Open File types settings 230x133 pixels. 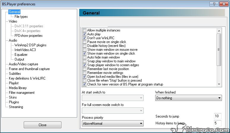[21, 17]
